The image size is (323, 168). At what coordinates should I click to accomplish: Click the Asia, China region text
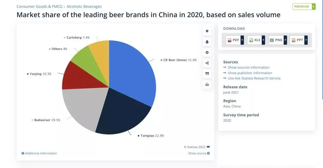click(232, 106)
